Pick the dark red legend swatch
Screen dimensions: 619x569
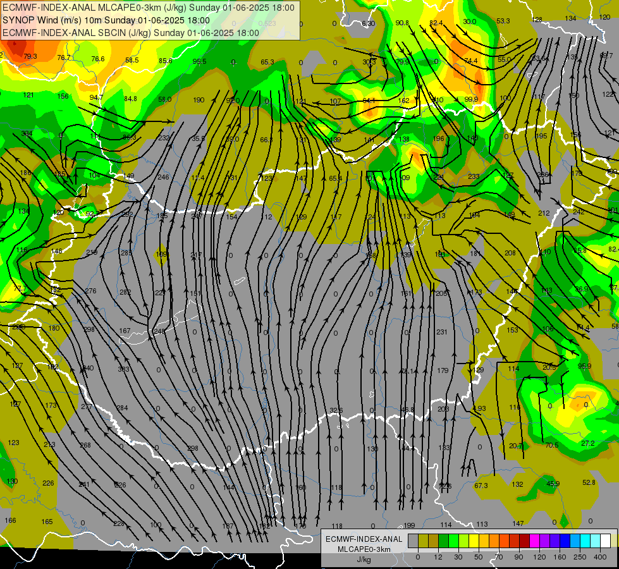pyautogui.click(x=525, y=541)
